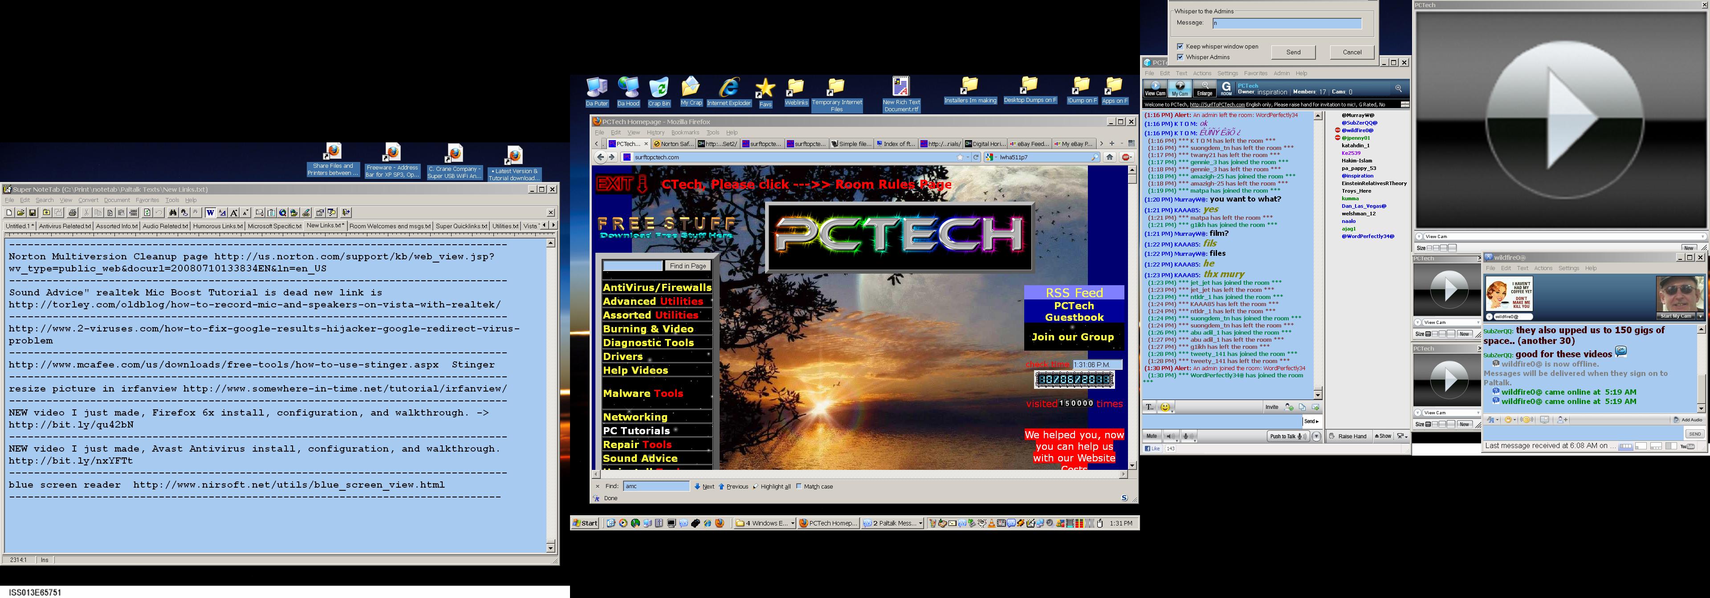The height and width of the screenshot is (598, 1710).
Task: Toggle Keep whisper window open checkbox
Action: tap(1180, 46)
